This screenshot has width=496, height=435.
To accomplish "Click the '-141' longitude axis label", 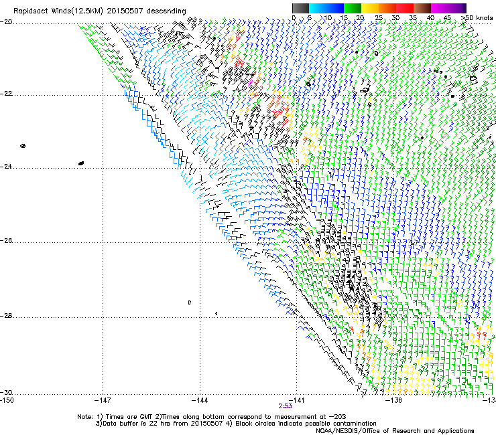I will coord(296,401).
